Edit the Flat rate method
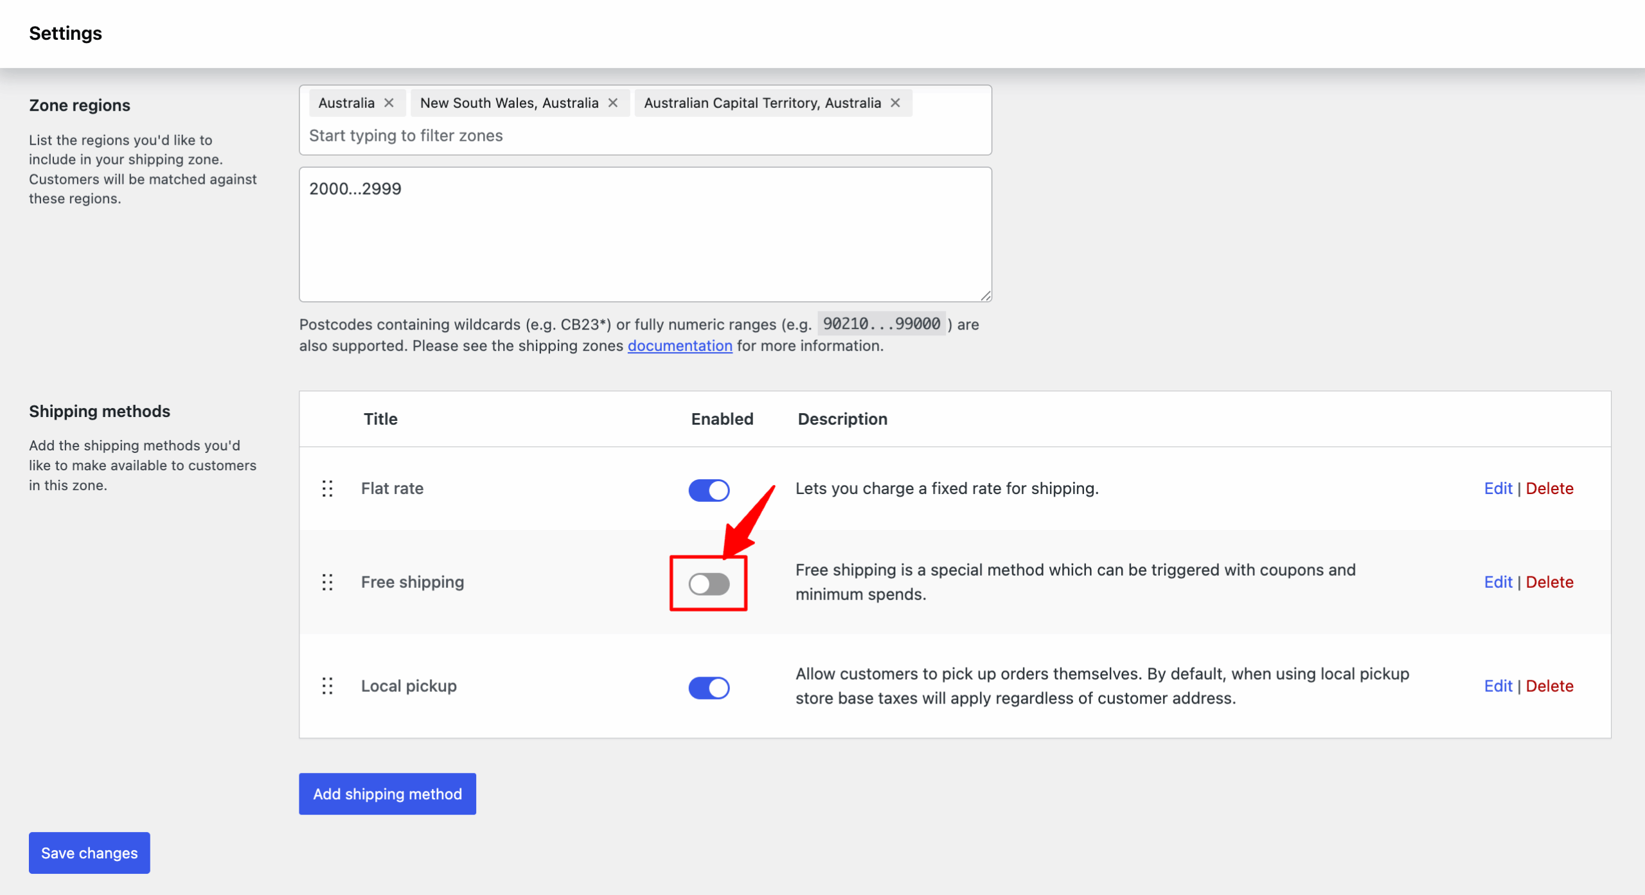1645x895 pixels. [x=1498, y=489]
